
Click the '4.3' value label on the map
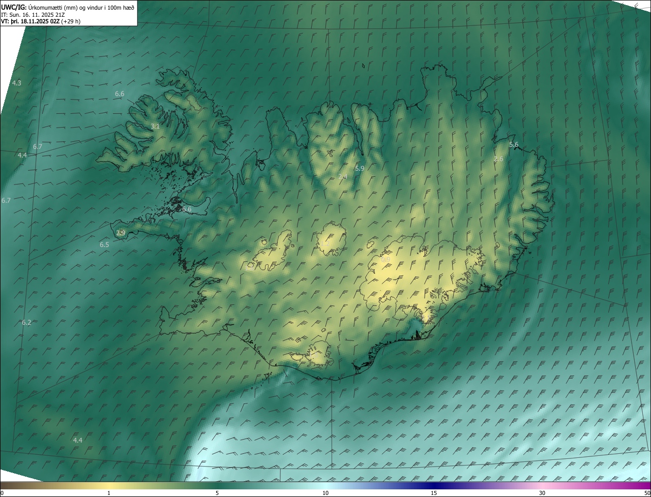pyautogui.click(x=17, y=83)
